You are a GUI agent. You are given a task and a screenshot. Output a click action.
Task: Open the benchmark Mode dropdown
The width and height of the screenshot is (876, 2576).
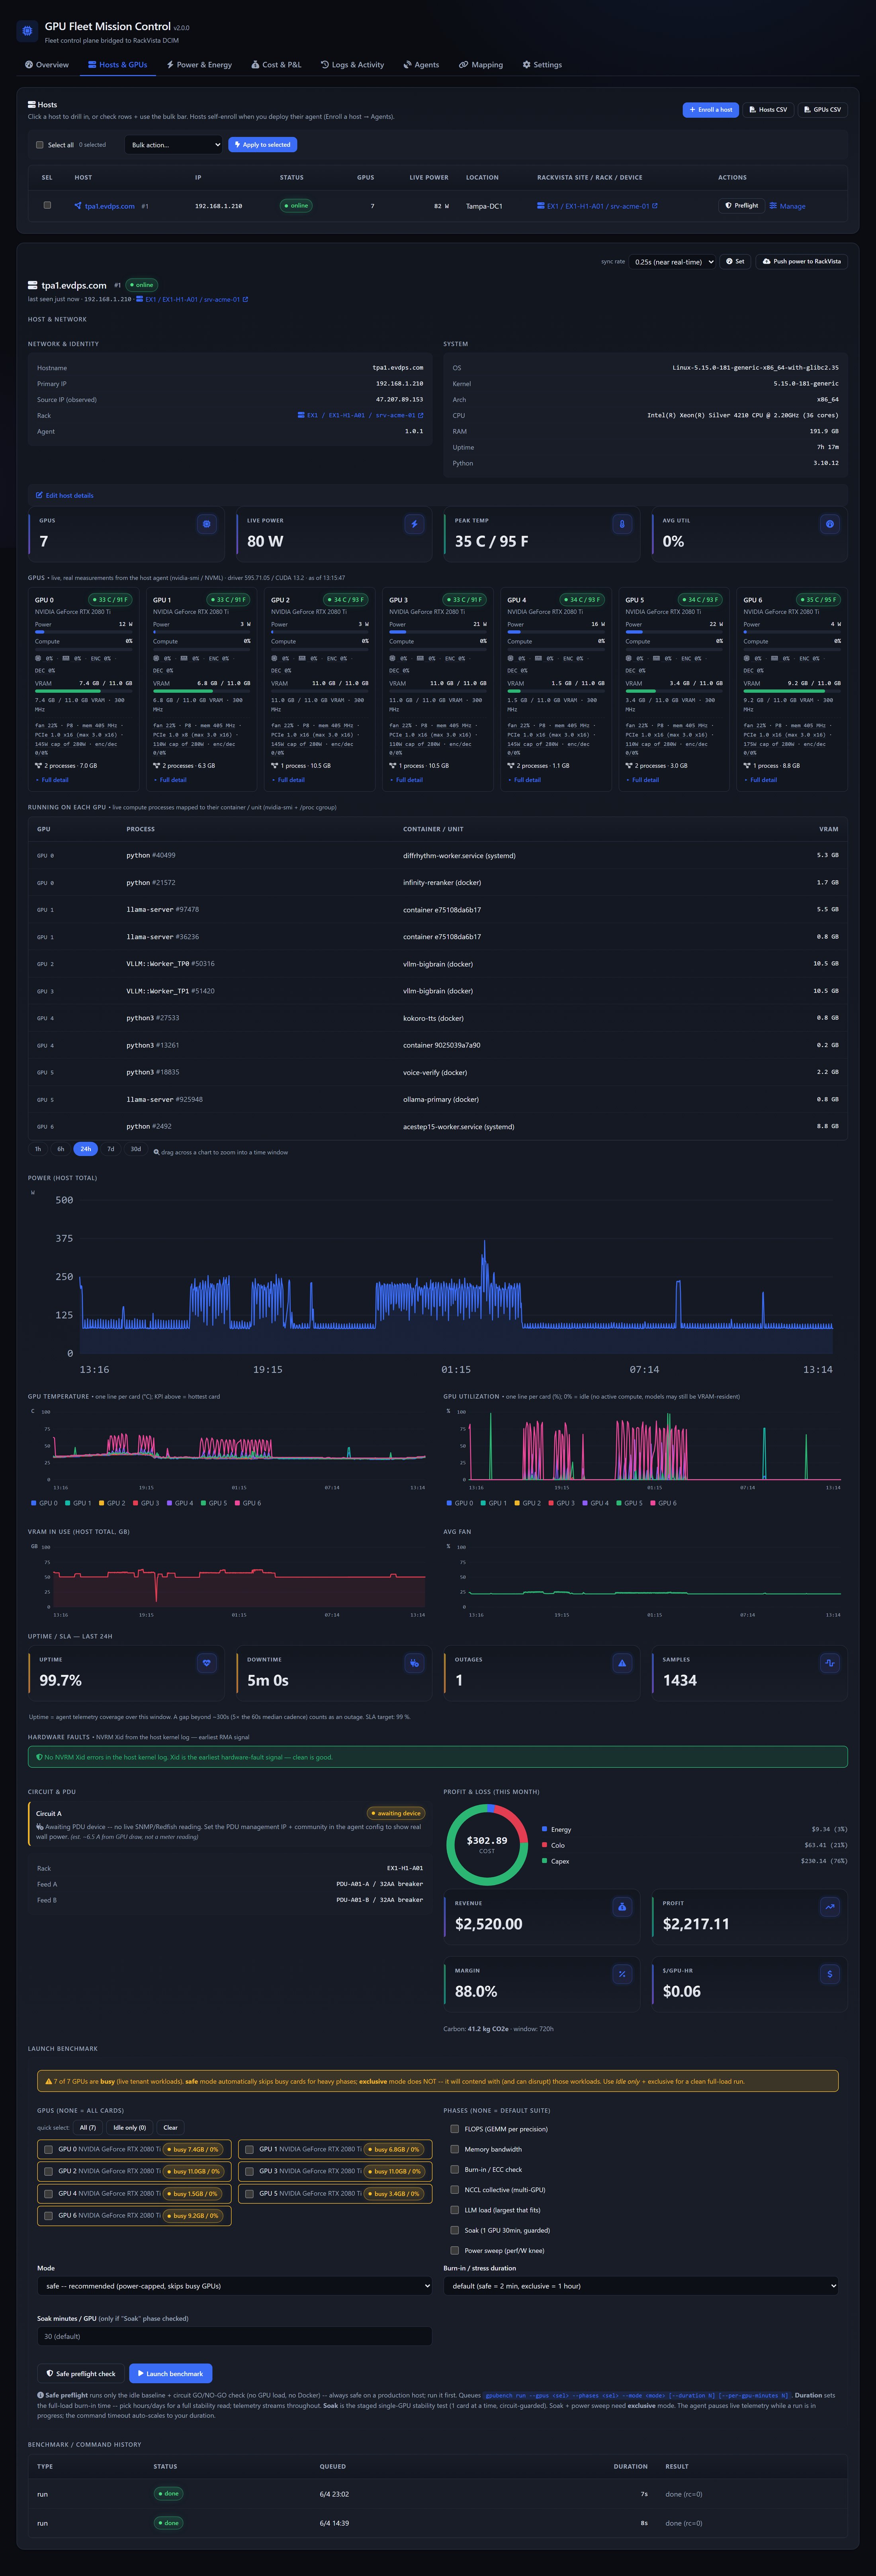coord(234,2286)
